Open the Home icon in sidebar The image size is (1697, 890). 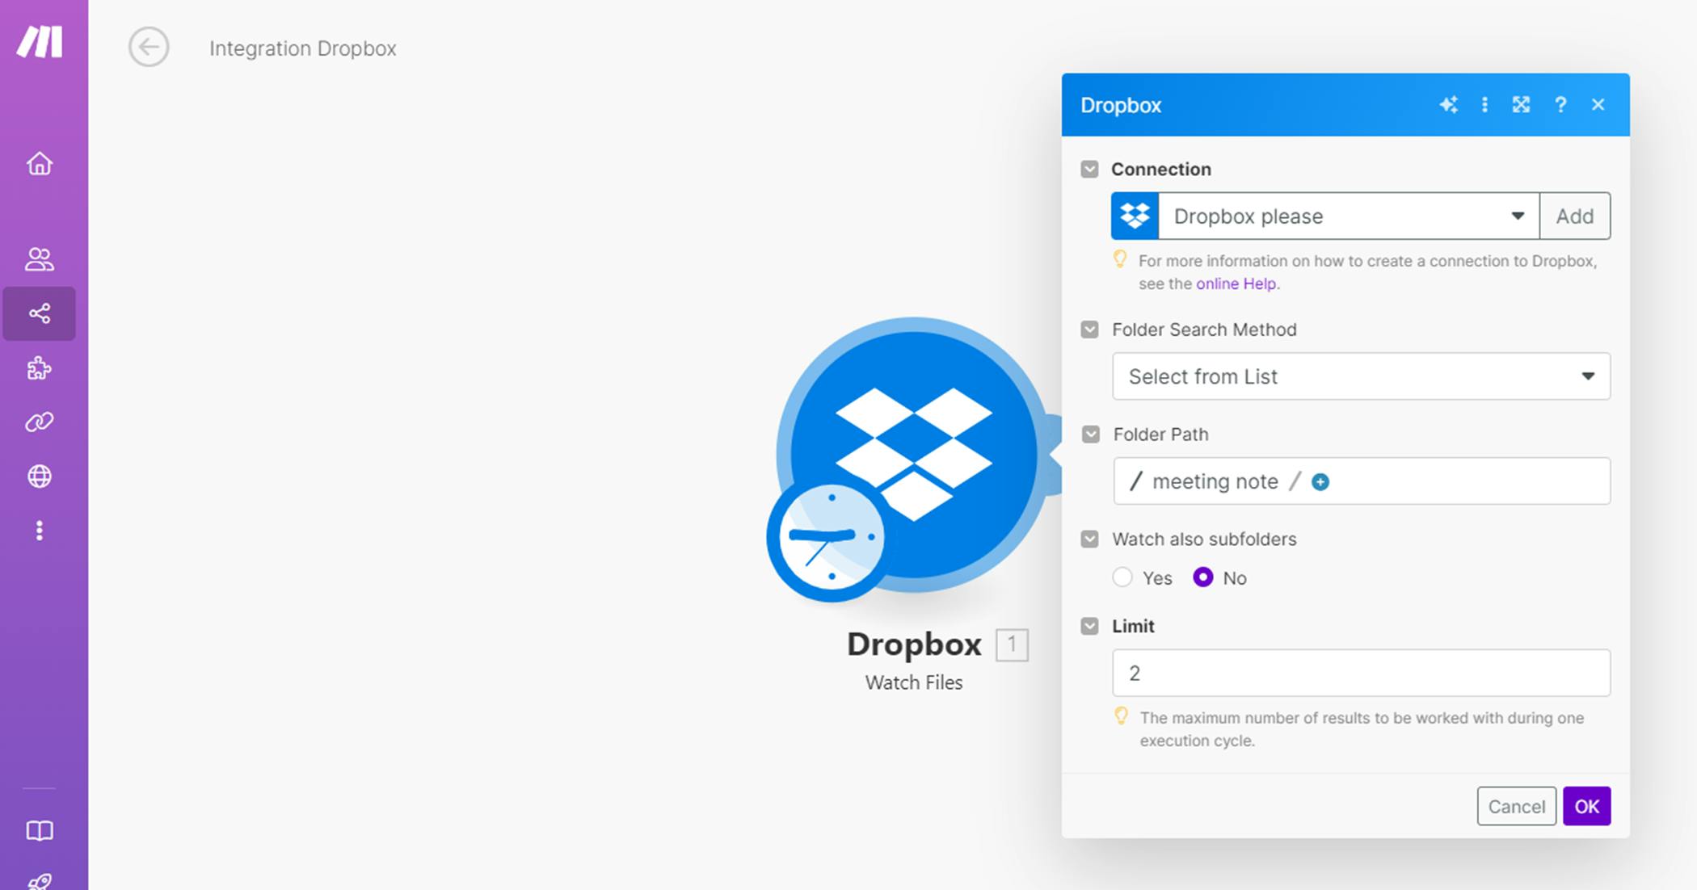pyautogui.click(x=39, y=164)
